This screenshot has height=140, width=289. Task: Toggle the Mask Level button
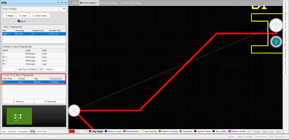268,131
